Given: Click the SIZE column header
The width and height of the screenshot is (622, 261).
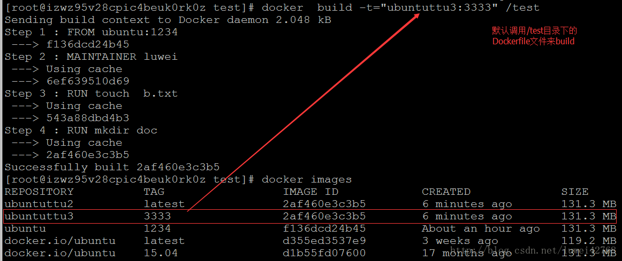Looking at the screenshot, I should [575, 192].
